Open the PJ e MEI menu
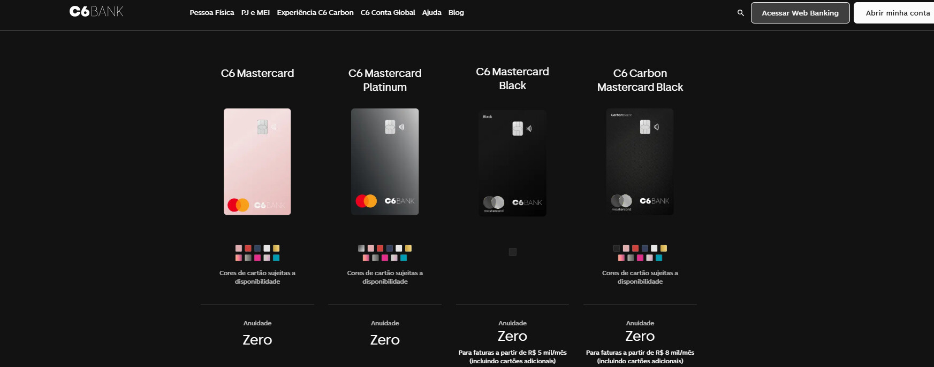Image resolution: width=934 pixels, height=367 pixels. [255, 12]
